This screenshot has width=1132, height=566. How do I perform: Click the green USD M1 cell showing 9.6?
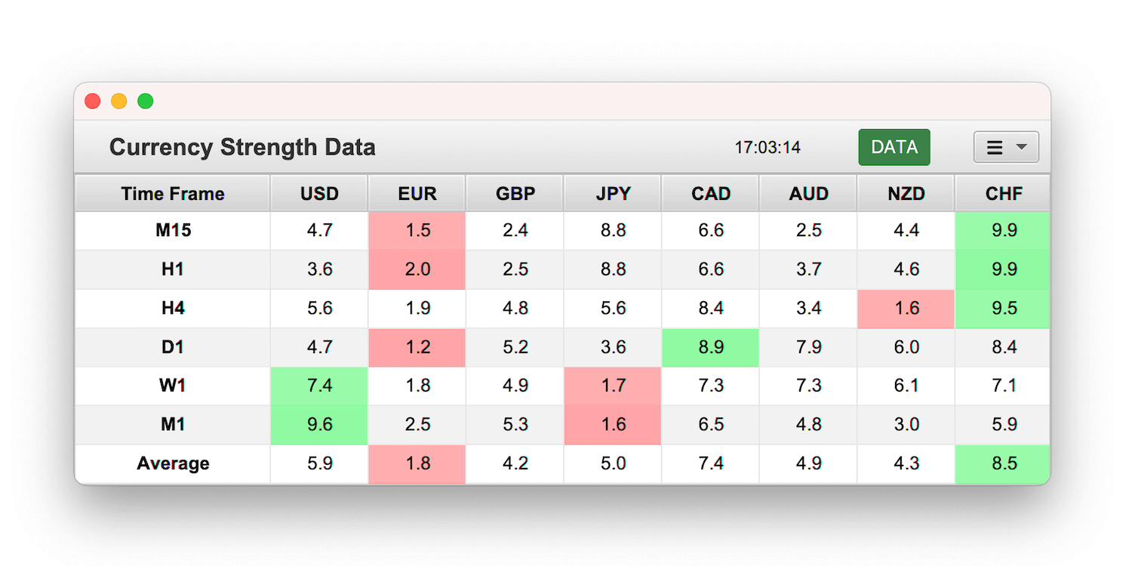pyautogui.click(x=318, y=424)
